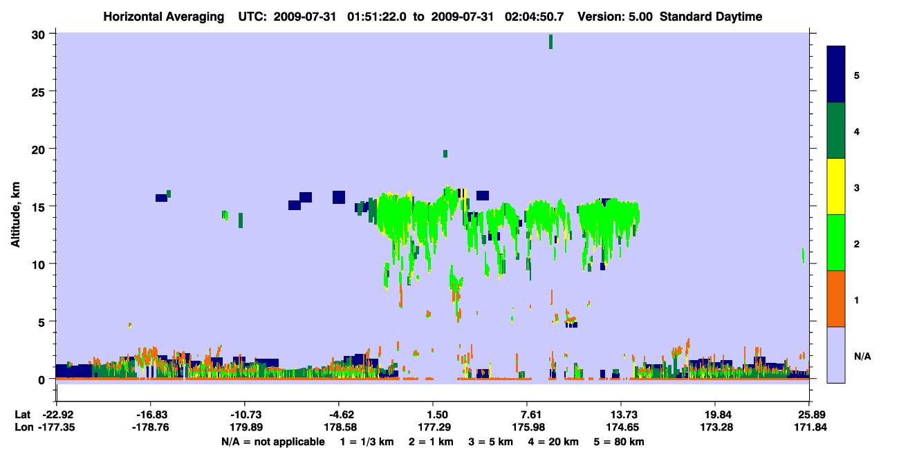Screen dimensions: 899x461
Task: Click latitude value 19.84
Action: [x=716, y=414]
